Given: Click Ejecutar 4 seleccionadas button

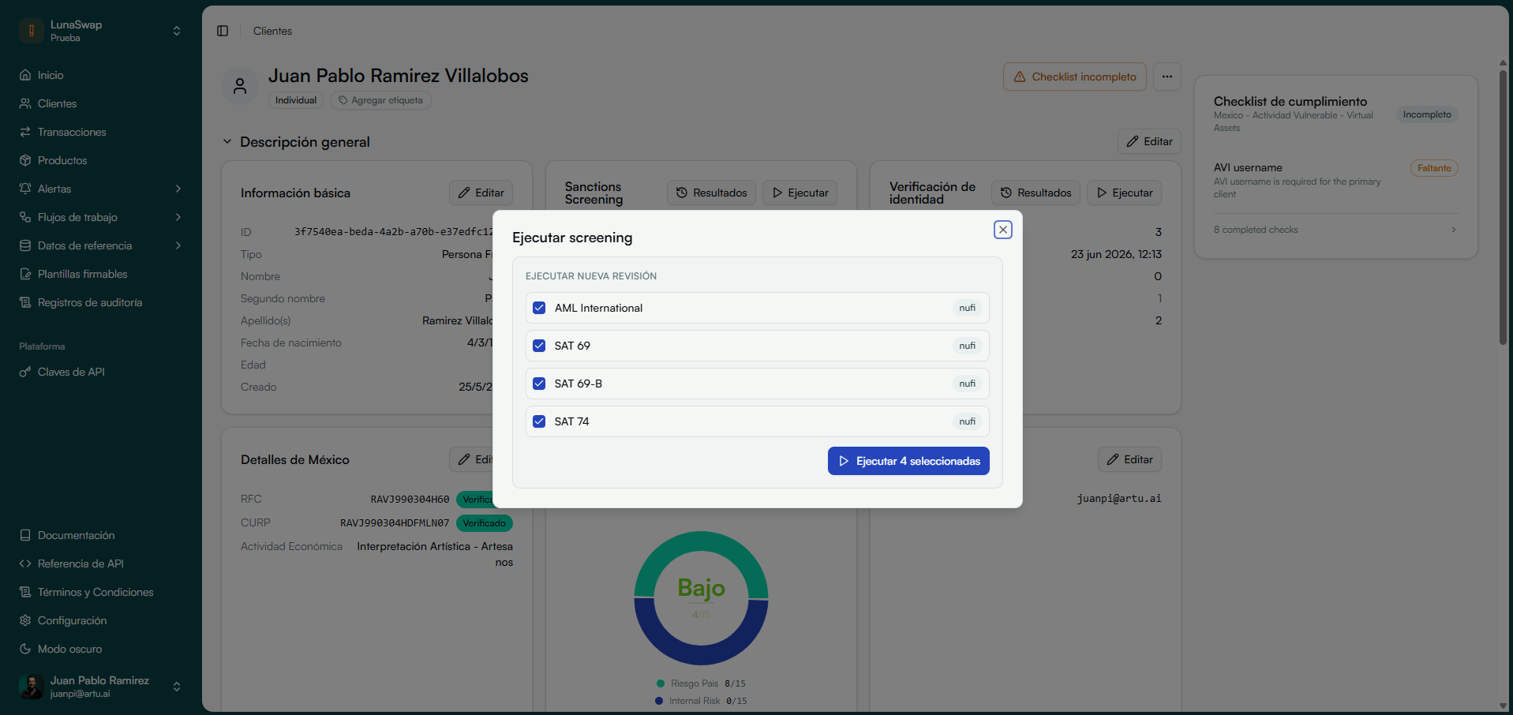Looking at the screenshot, I should (908, 461).
